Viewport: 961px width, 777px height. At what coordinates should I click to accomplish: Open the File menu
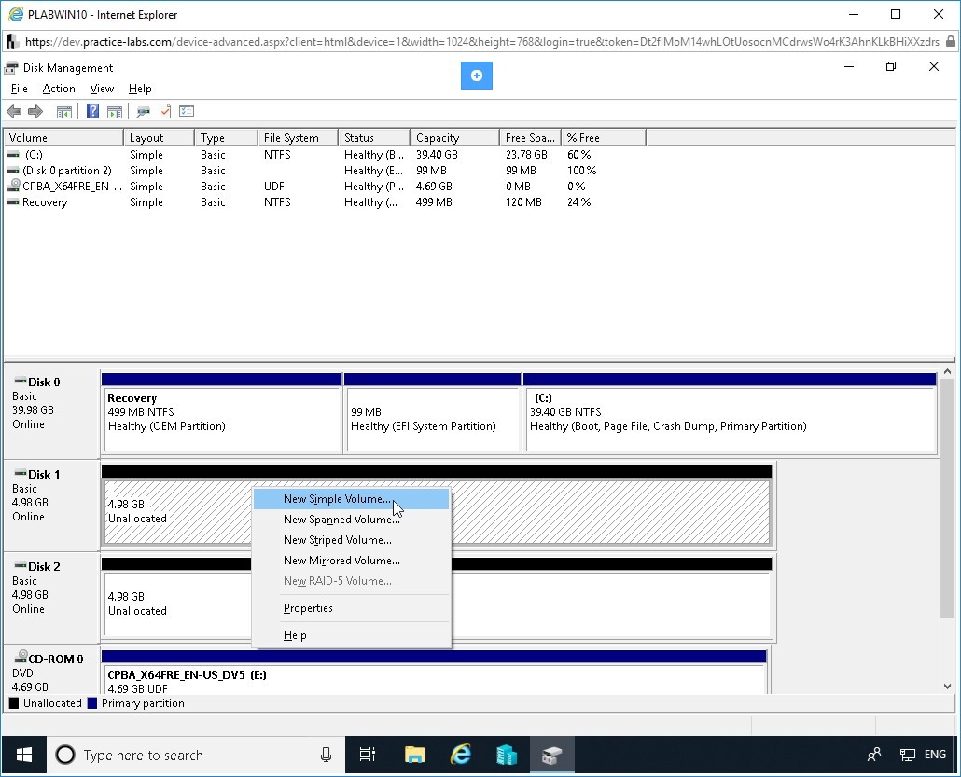coord(19,89)
